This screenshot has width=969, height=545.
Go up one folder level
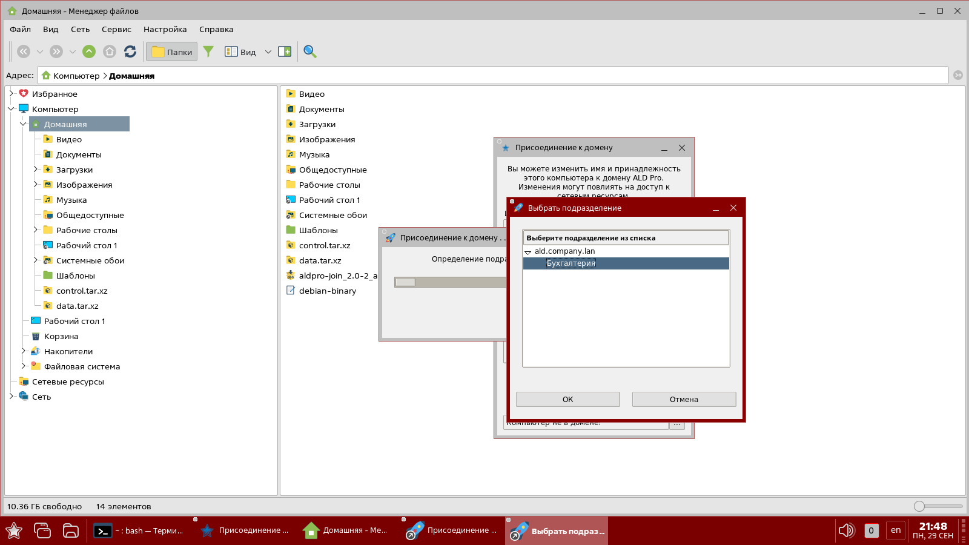(89, 51)
